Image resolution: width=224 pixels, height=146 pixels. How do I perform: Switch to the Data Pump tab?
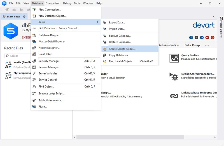[192, 45]
